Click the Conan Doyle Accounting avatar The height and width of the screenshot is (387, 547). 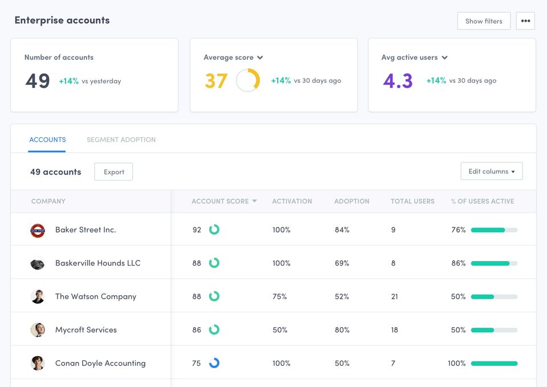pos(38,363)
